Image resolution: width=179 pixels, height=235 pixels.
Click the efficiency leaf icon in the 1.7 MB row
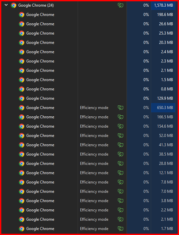pos(121,229)
